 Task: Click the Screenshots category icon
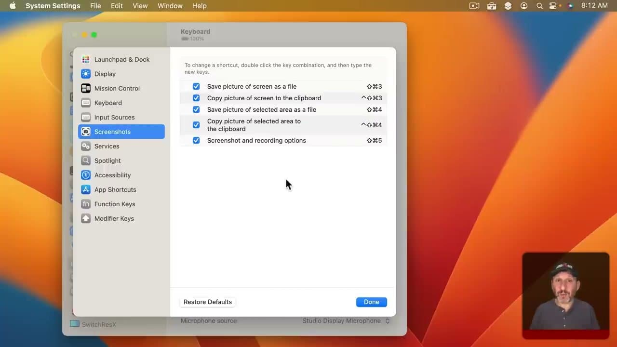[86, 132]
